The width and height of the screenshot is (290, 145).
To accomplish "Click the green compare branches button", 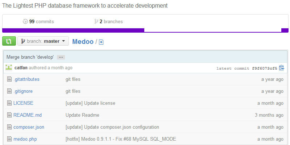I will point(9,41).
